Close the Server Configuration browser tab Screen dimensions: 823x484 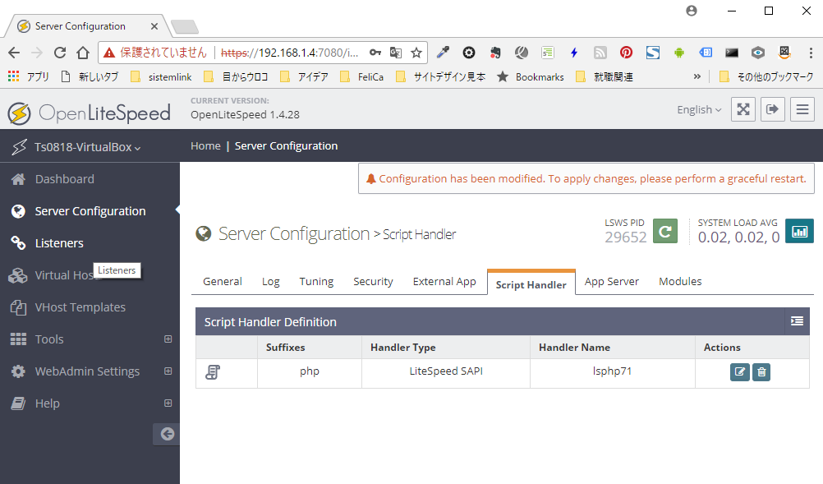(154, 26)
